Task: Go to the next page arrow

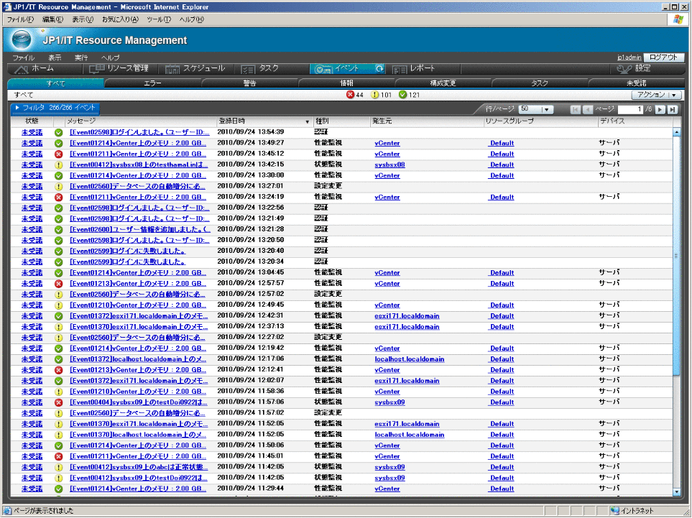Action: pyautogui.click(x=660, y=109)
